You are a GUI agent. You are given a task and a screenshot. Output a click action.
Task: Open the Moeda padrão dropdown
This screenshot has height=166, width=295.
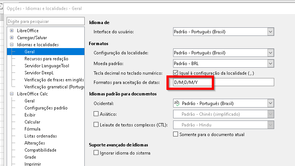pyautogui.click(x=270, y=63)
